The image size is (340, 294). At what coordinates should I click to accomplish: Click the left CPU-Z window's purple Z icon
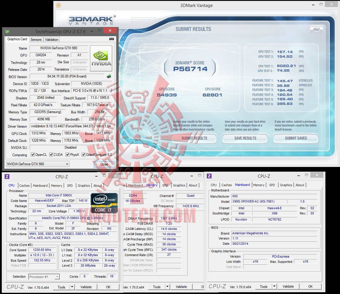tap(7, 177)
